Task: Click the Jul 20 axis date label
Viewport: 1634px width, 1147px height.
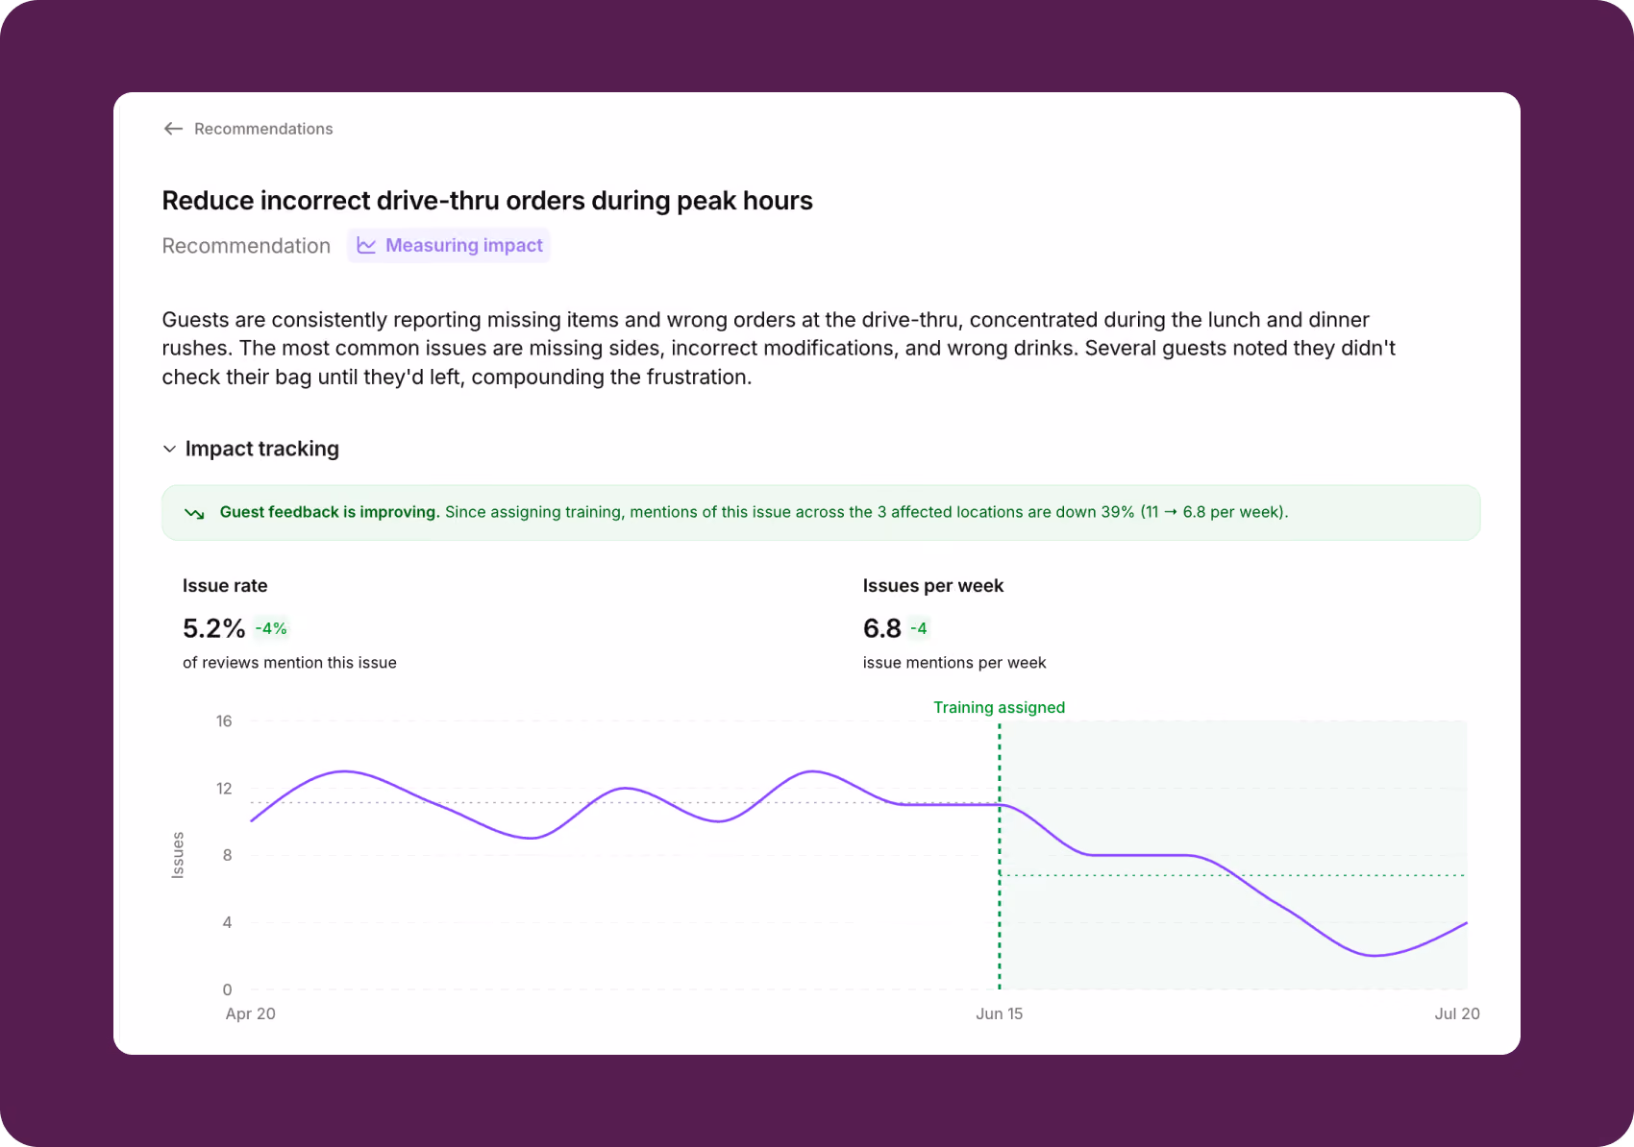Action: coord(1457,1013)
